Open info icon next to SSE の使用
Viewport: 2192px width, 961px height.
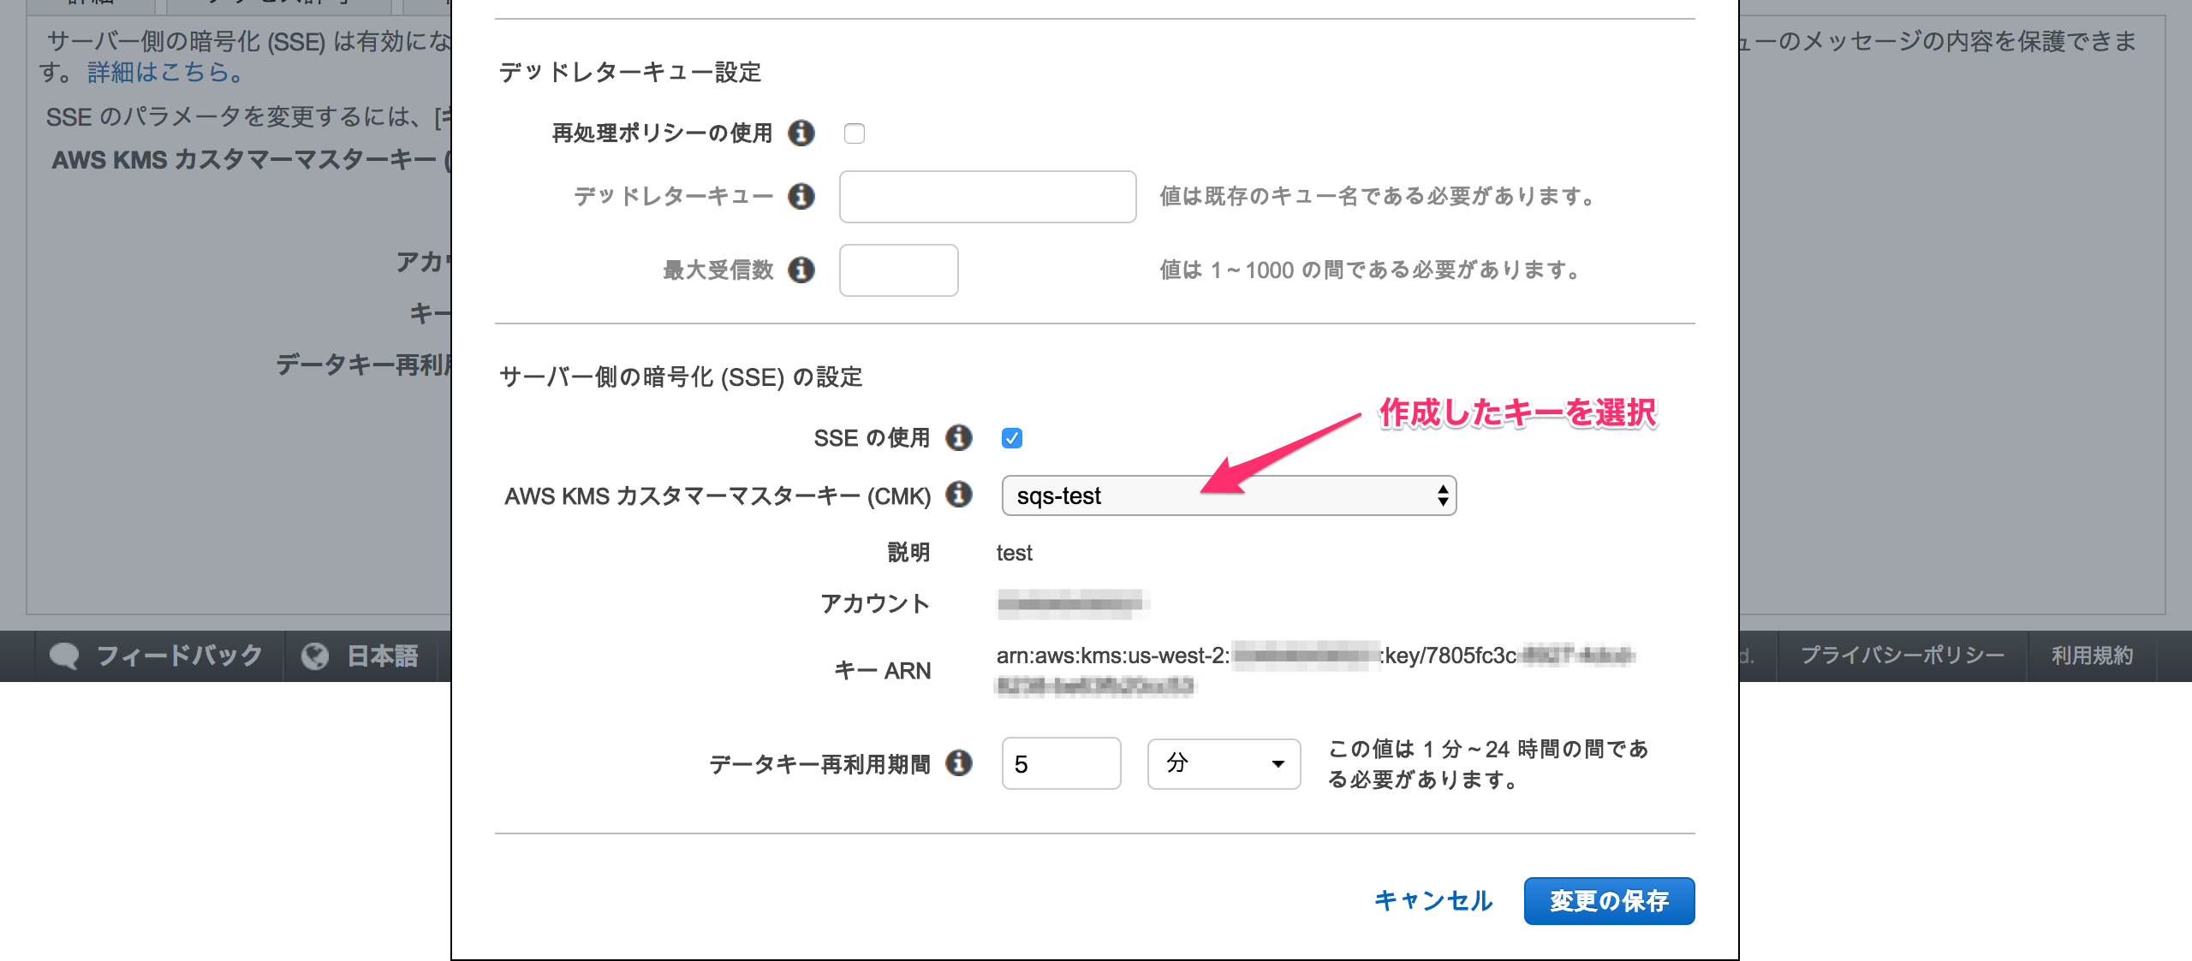(959, 437)
